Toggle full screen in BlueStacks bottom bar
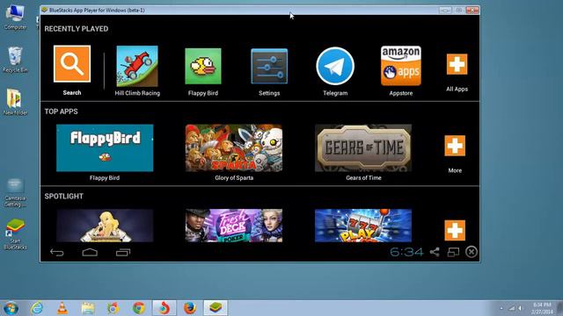The height and width of the screenshot is (316, 563). [453, 252]
